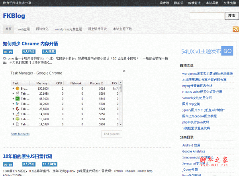Click the Play Store tab icon
This screenshot has width=239, height=176.
(x=18, y=104)
